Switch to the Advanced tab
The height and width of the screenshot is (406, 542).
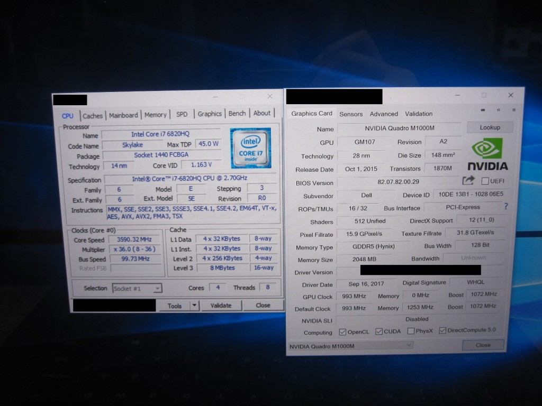(384, 114)
